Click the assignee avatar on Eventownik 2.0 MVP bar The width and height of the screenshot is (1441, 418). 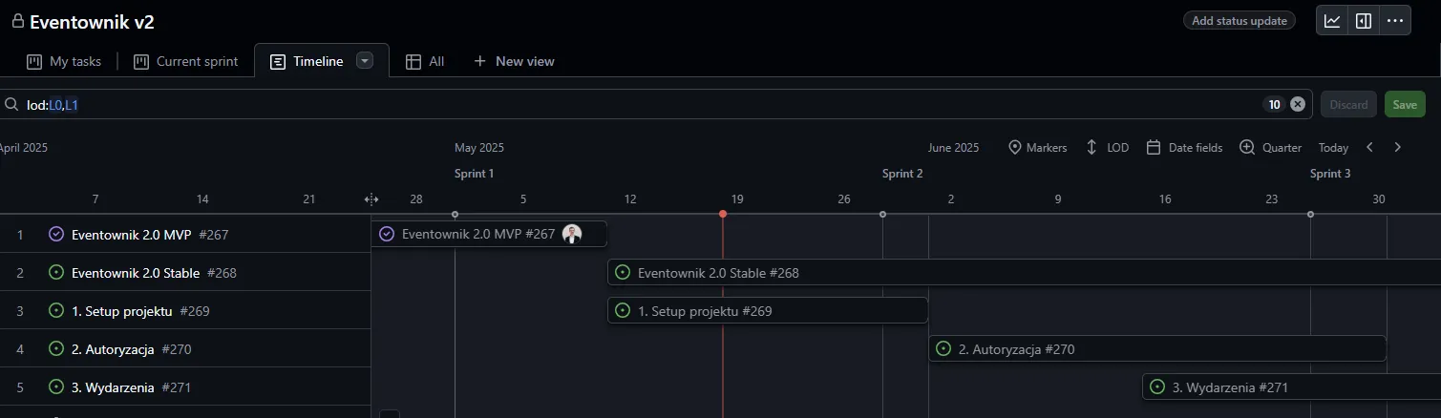click(x=572, y=234)
